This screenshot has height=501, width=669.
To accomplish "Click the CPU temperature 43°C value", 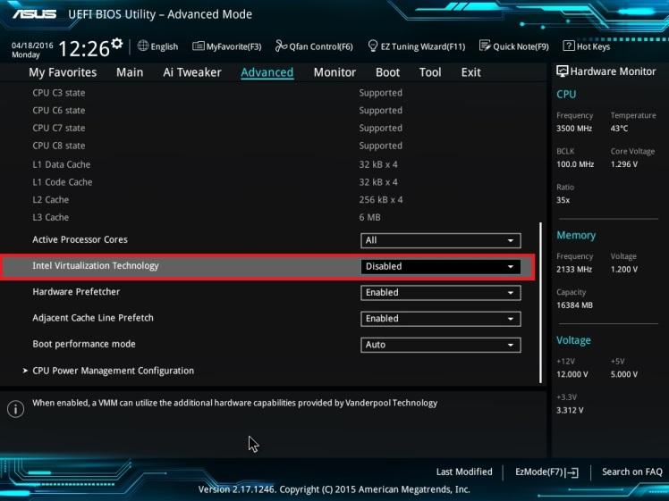I will (x=619, y=129).
